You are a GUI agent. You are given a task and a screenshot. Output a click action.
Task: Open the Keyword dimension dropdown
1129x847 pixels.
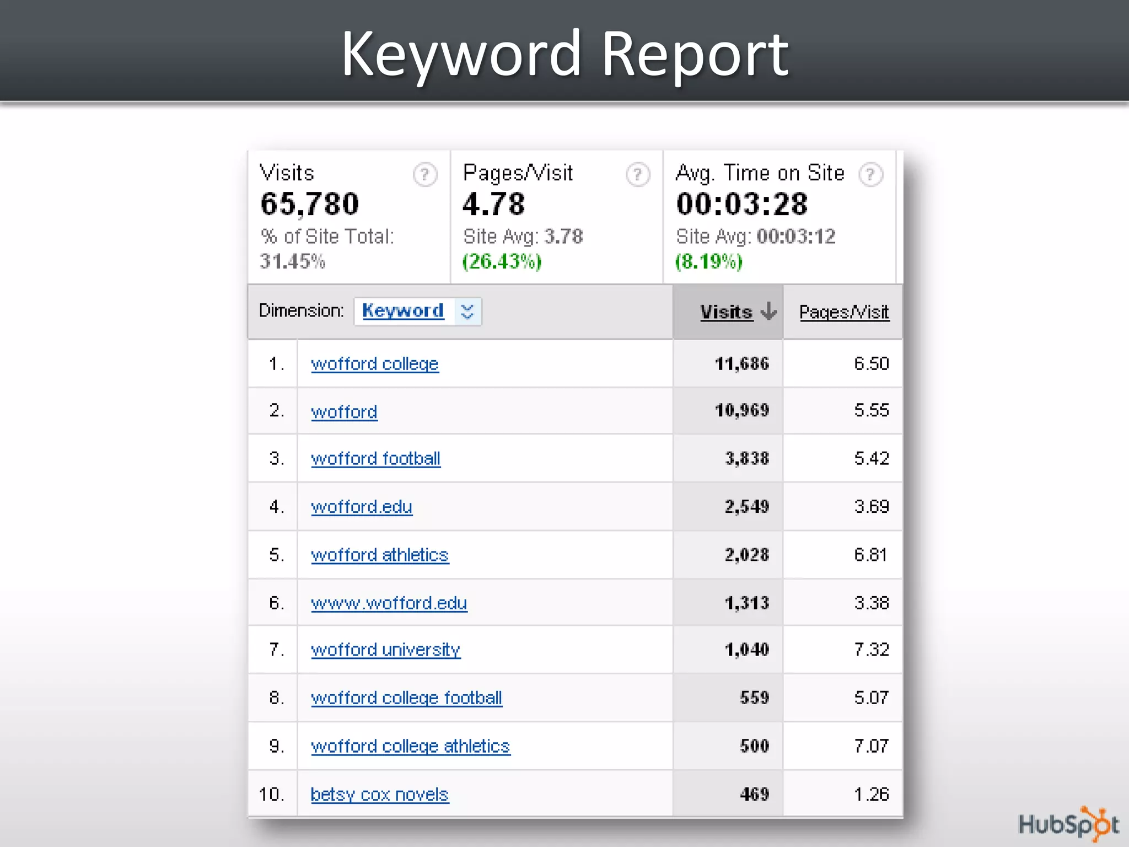click(x=417, y=311)
